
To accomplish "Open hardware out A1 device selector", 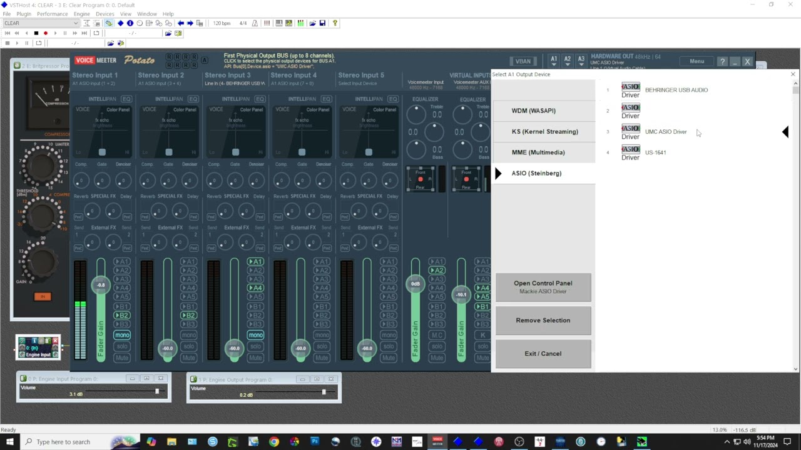I will [553, 61].
